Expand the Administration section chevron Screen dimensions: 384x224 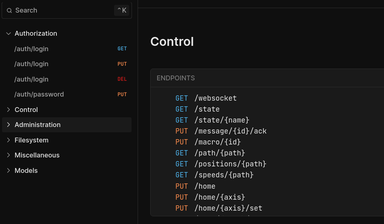click(9, 125)
